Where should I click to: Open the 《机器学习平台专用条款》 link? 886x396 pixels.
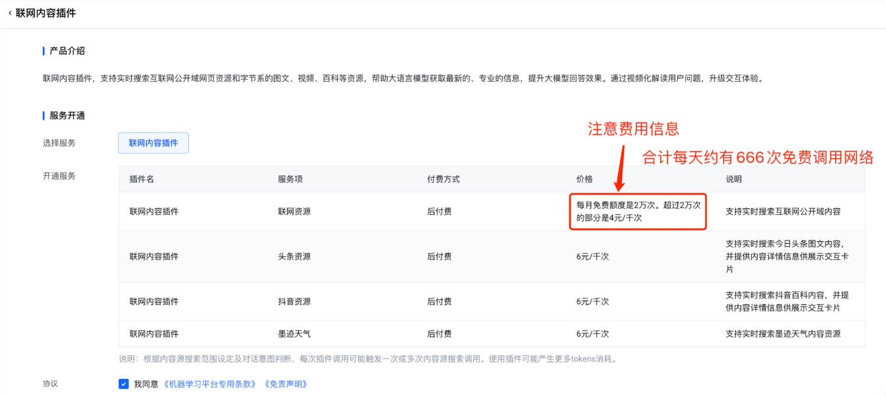[x=209, y=384]
